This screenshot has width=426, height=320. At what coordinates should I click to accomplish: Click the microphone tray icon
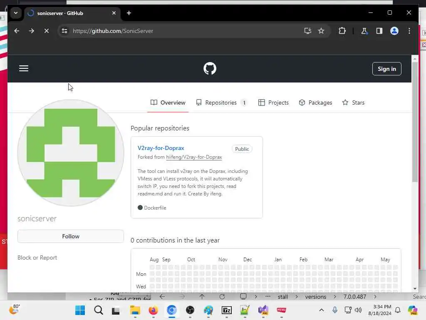point(335,310)
